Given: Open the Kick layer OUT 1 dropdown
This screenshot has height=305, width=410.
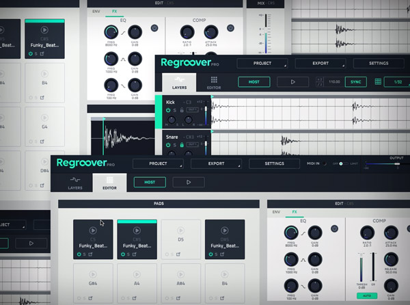Looking at the screenshot, I should click(193, 110).
